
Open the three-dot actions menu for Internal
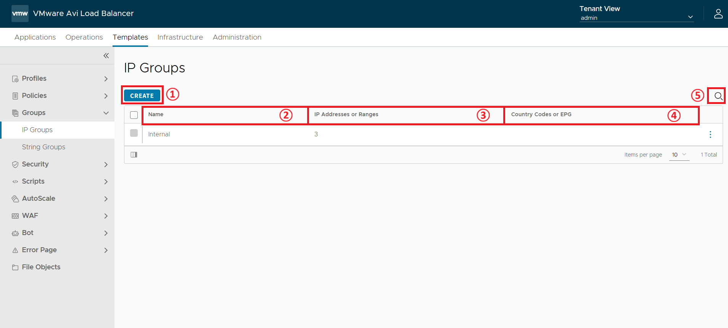pos(710,134)
